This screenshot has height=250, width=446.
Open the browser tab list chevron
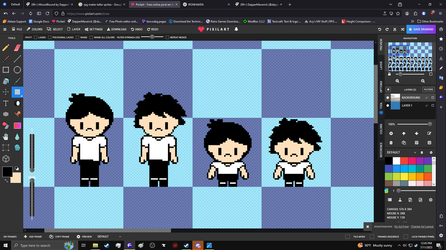click(x=390, y=4)
